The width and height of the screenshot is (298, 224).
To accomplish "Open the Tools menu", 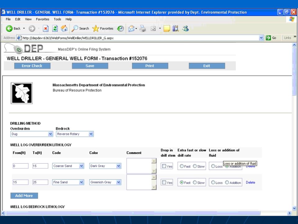I will coord(57,19).
